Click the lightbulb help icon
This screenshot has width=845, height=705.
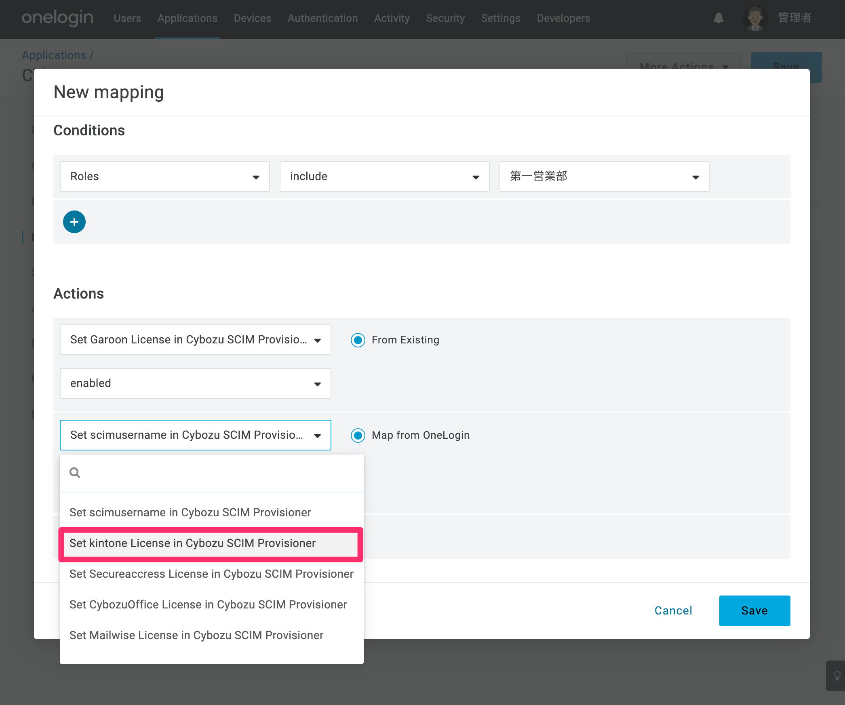click(x=837, y=676)
